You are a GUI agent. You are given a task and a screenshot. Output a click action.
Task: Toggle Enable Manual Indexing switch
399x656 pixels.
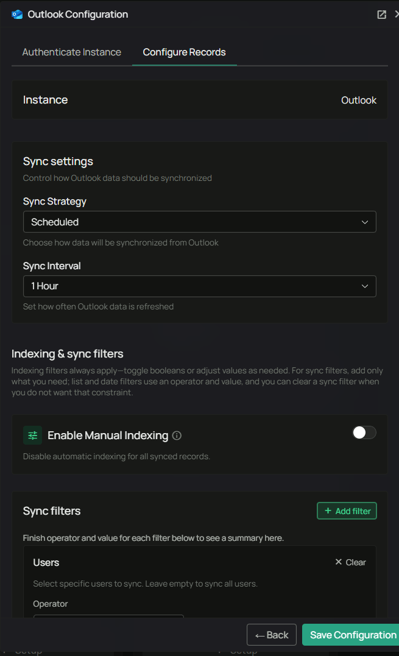364,432
